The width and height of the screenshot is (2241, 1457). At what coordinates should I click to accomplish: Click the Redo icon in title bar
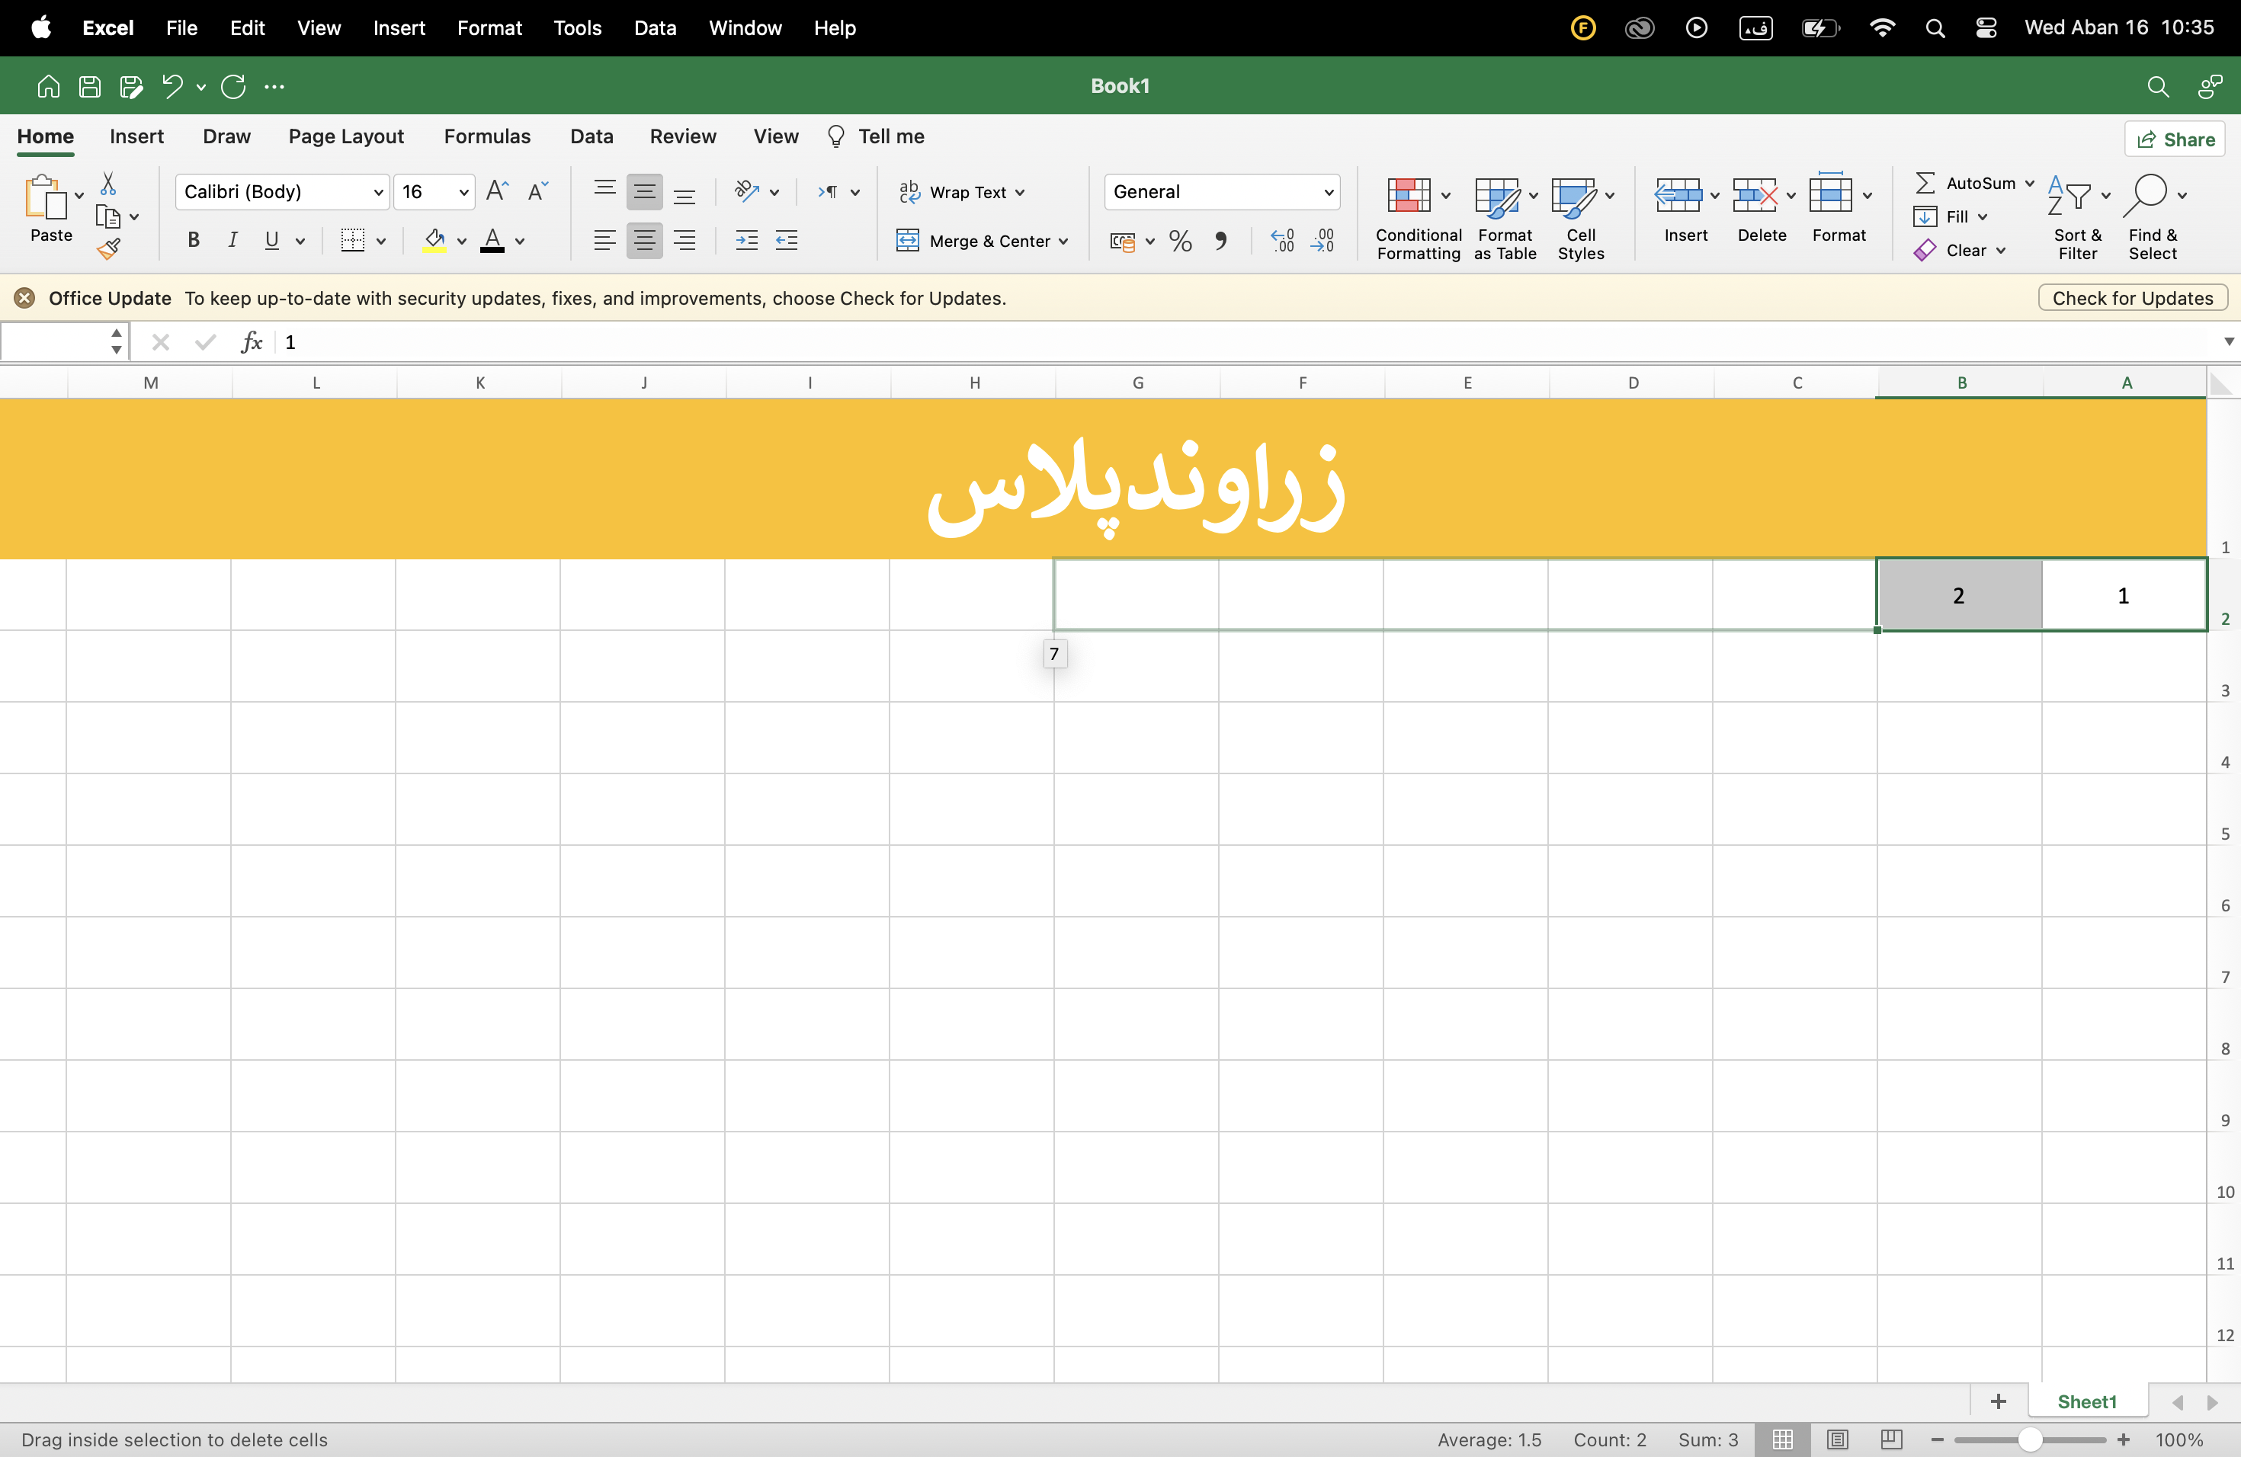click(233, 87)
